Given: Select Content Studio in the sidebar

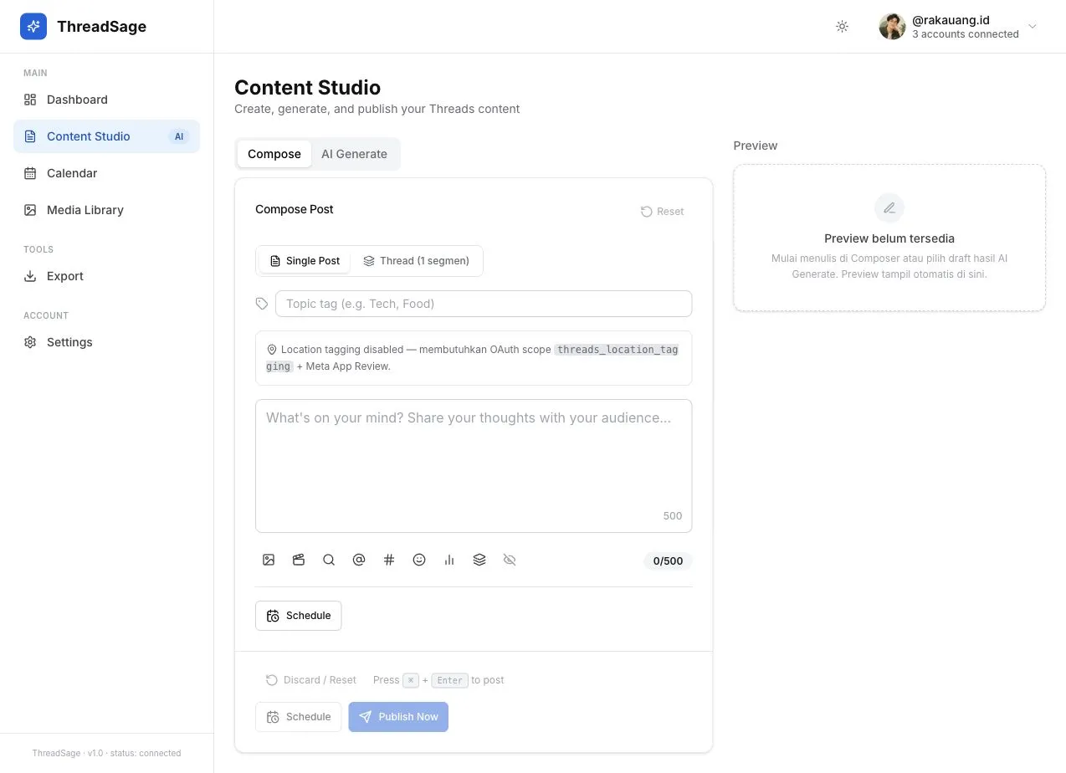Looking at the screenshot, I should (x=106, y=136).
